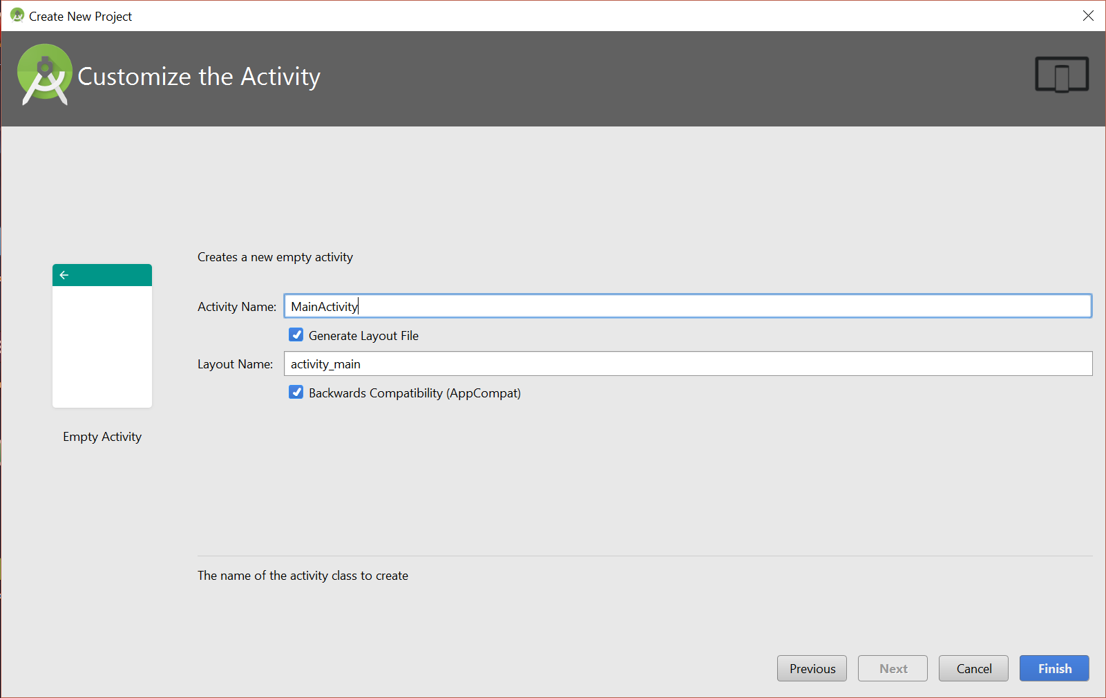Uncheck the Generate Layout File checkbox
The image size is (1106, 698).
pos(296,335)
